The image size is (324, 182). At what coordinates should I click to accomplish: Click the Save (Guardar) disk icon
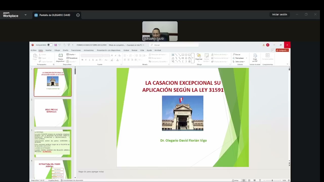(56, 45)
